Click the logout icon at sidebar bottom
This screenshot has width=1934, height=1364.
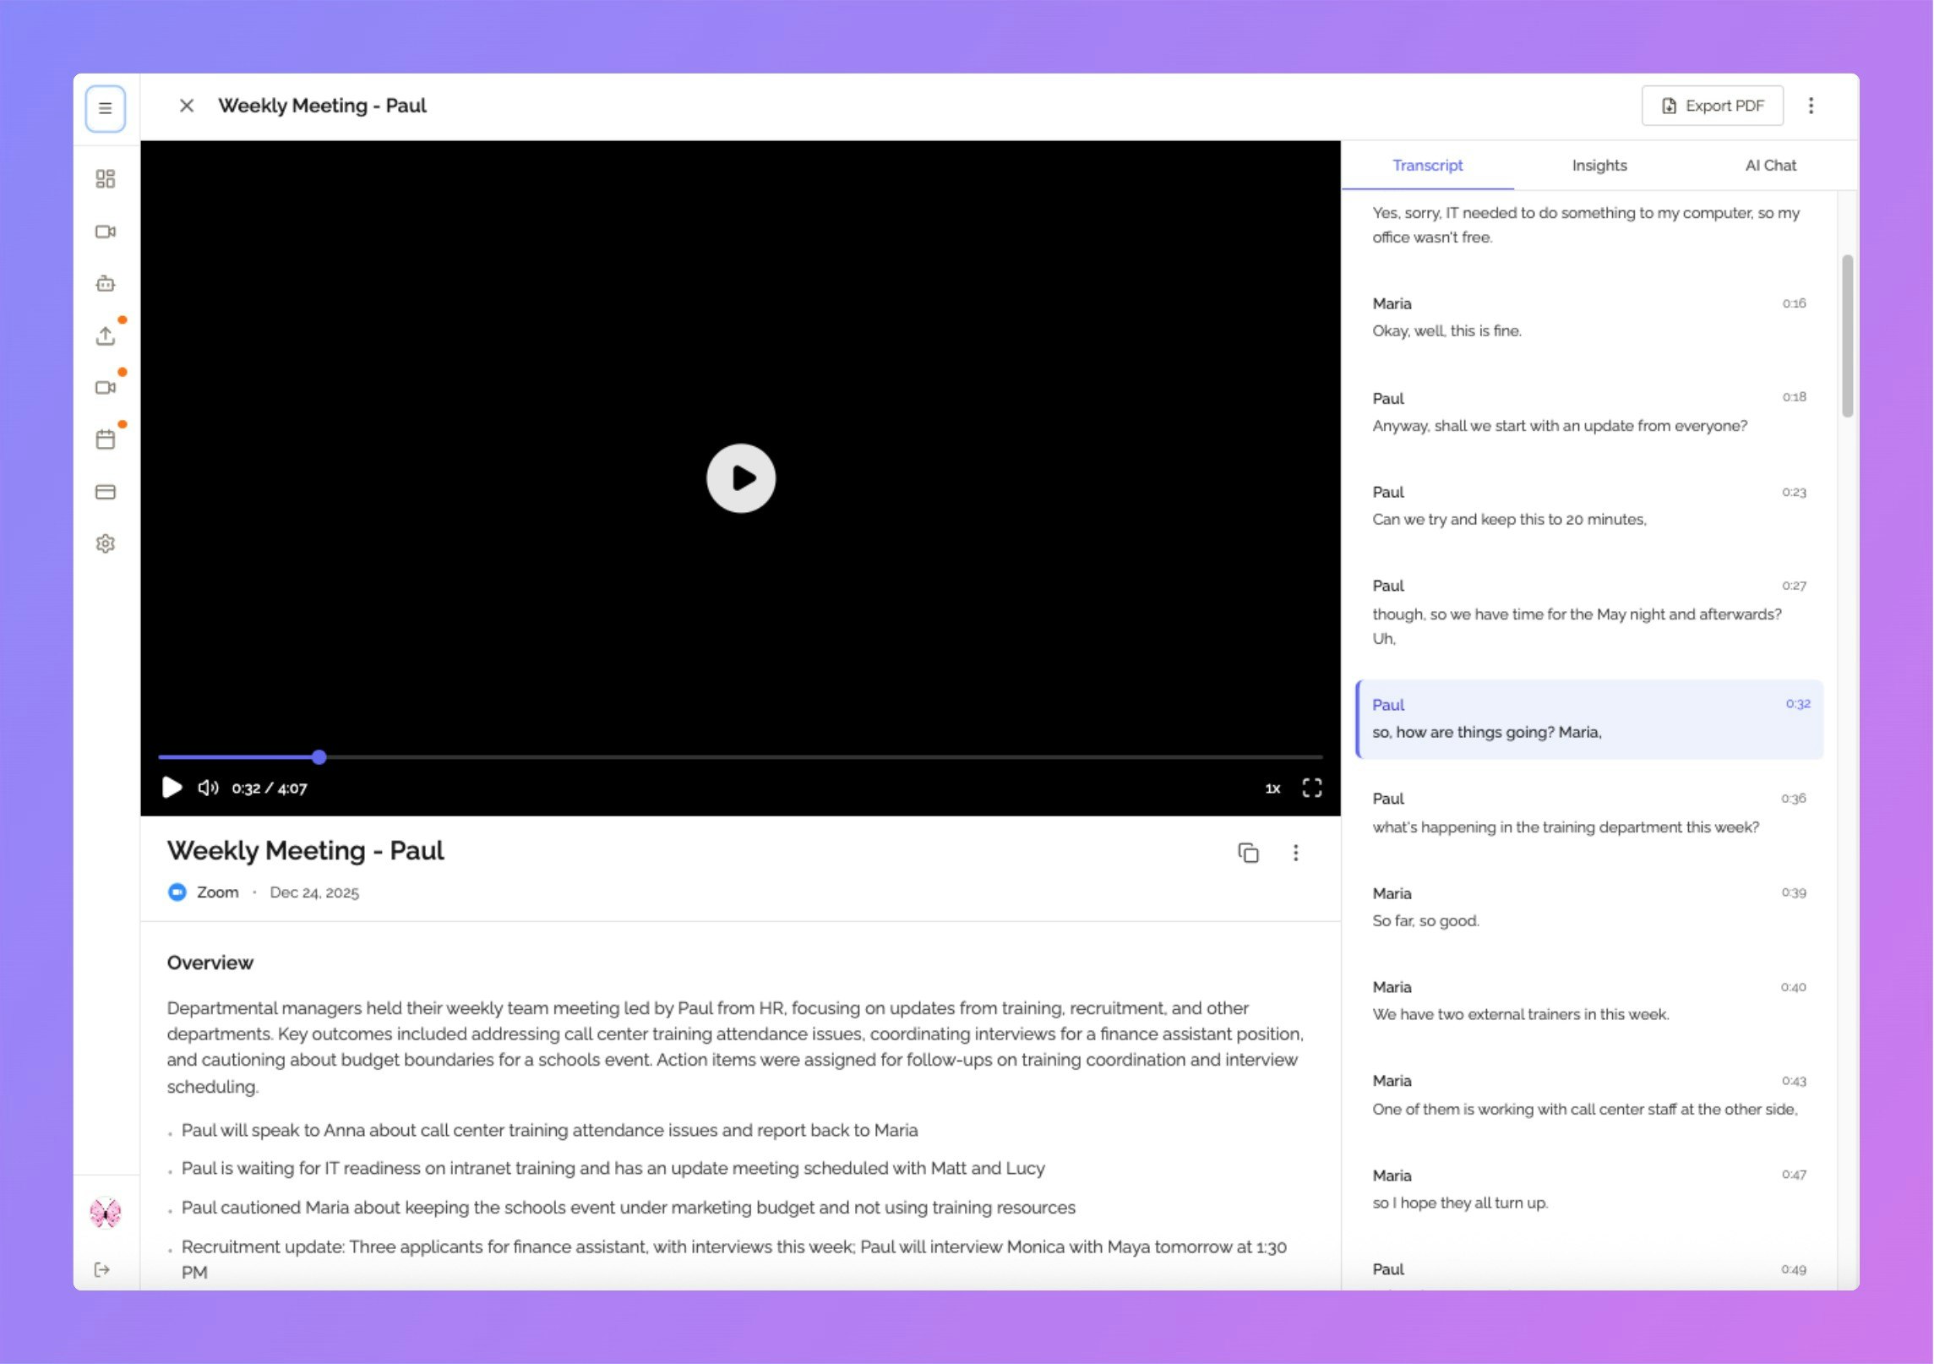(102, 1269)
